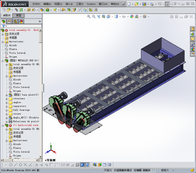Toggle the grid display icon in the bottom toolbar
Image resolution: width=196 pixels, height=173 pixels.
(67, 165)
